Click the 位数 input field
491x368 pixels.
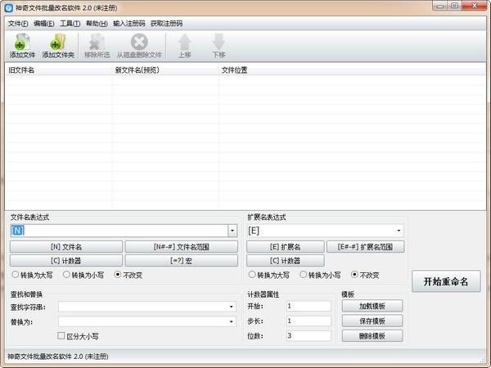[309, 335]
